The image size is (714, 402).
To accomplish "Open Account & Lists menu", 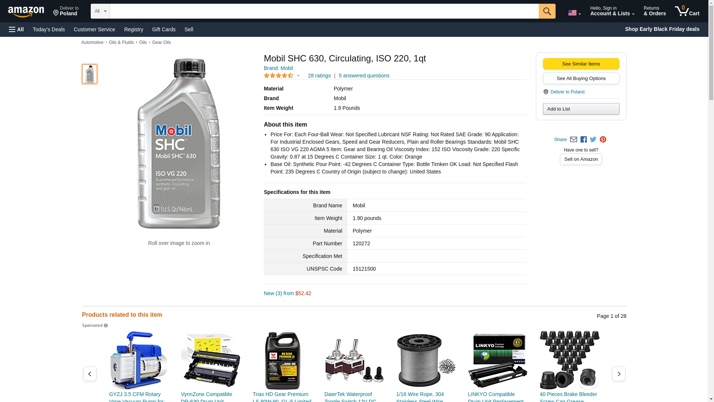I will 612,11.
